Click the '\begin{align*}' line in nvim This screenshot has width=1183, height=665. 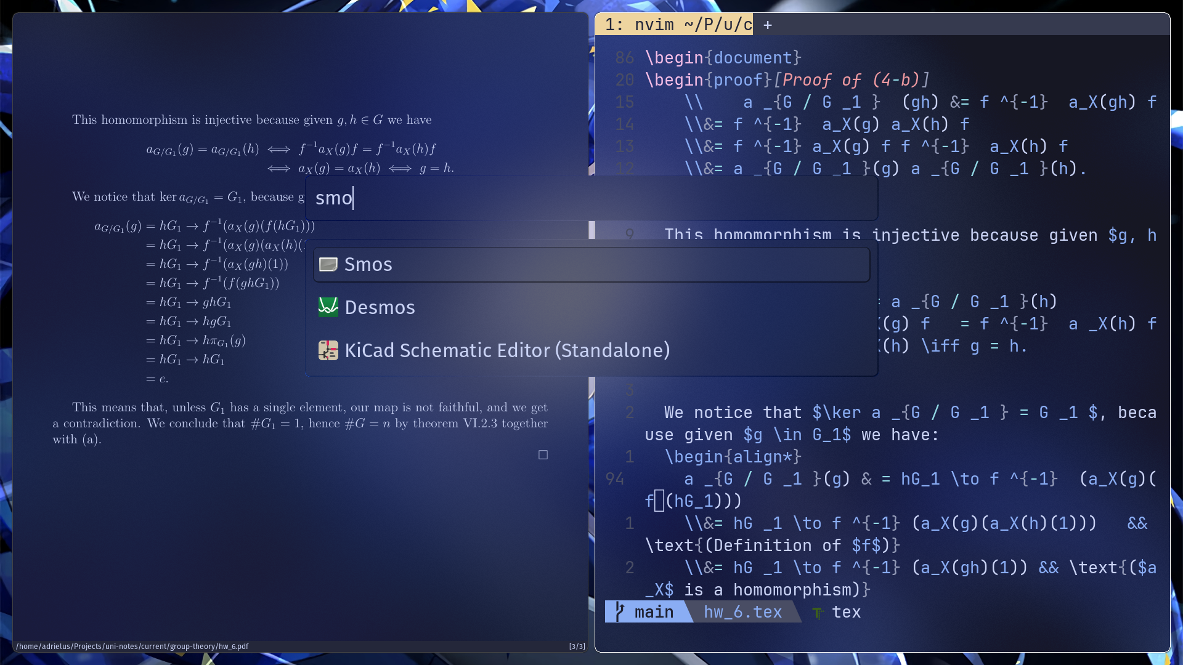[733, 457]
